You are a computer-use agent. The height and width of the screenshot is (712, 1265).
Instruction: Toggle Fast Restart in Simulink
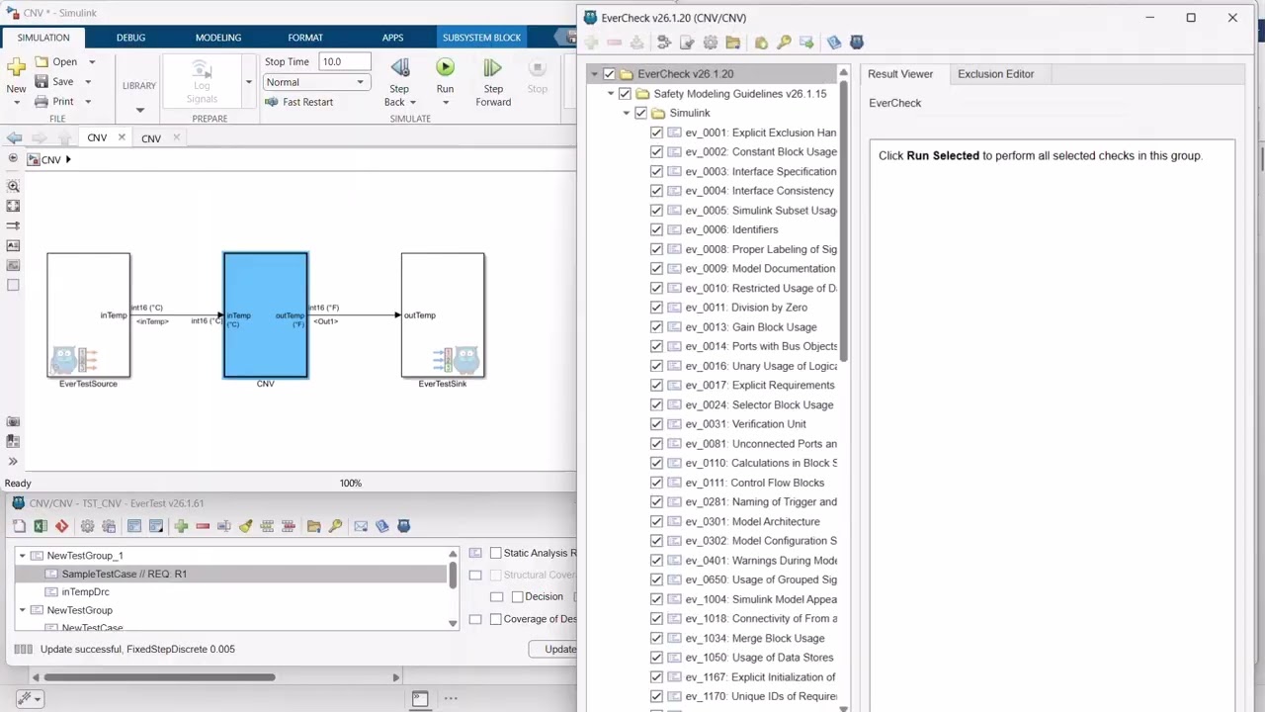coord(298,102)
